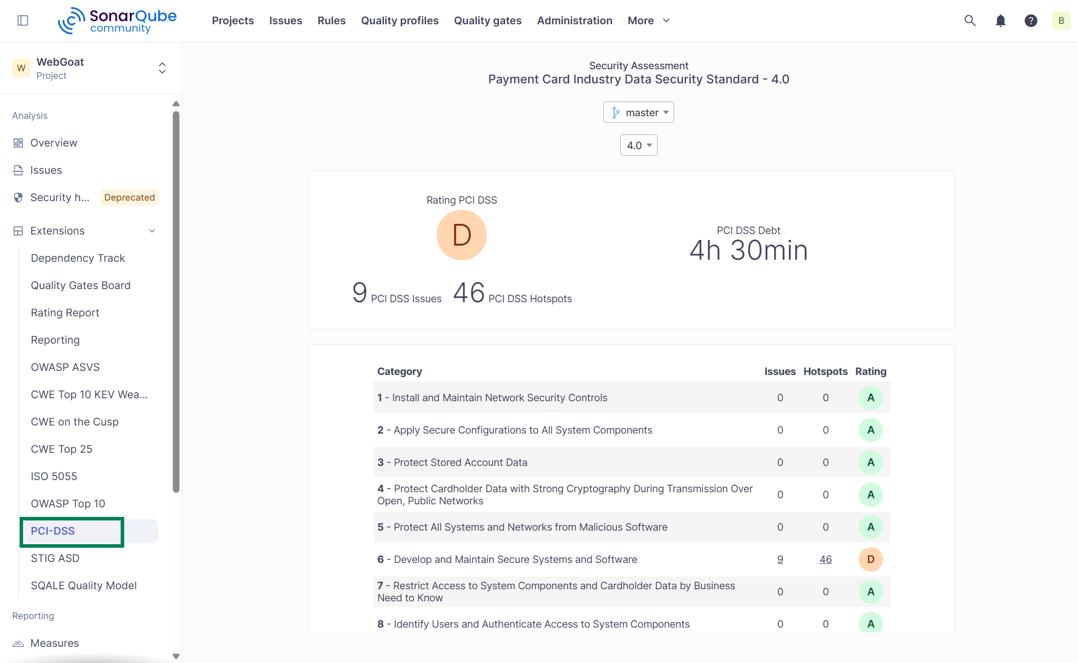Click the WebGoat project W avatar
Viewport: 1078px width, 663px height.
pos(21,68)
